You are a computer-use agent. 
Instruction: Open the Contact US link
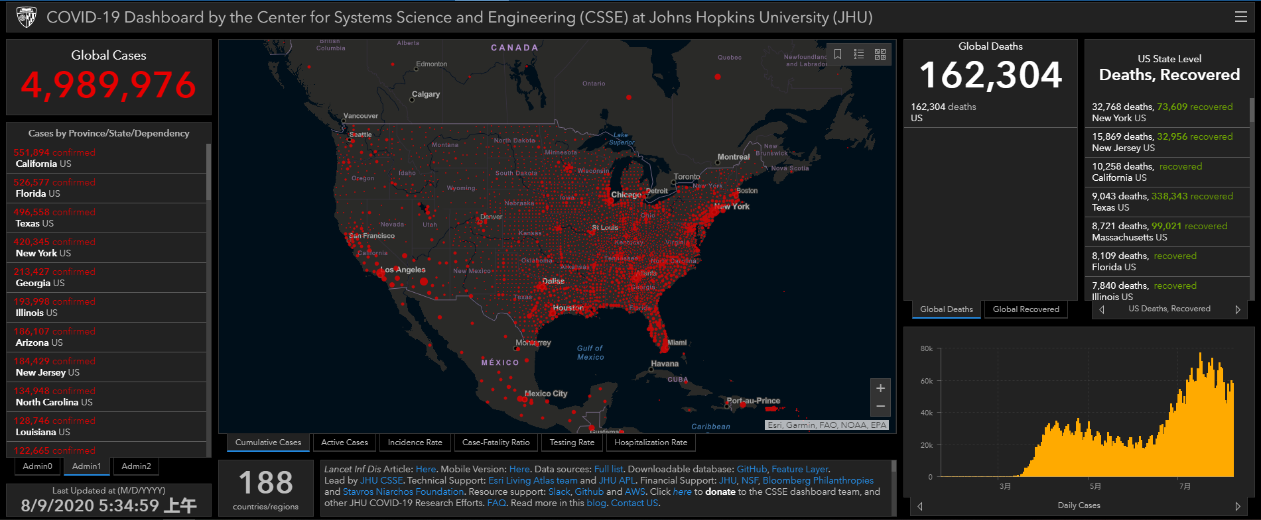(x=634, y=503)
